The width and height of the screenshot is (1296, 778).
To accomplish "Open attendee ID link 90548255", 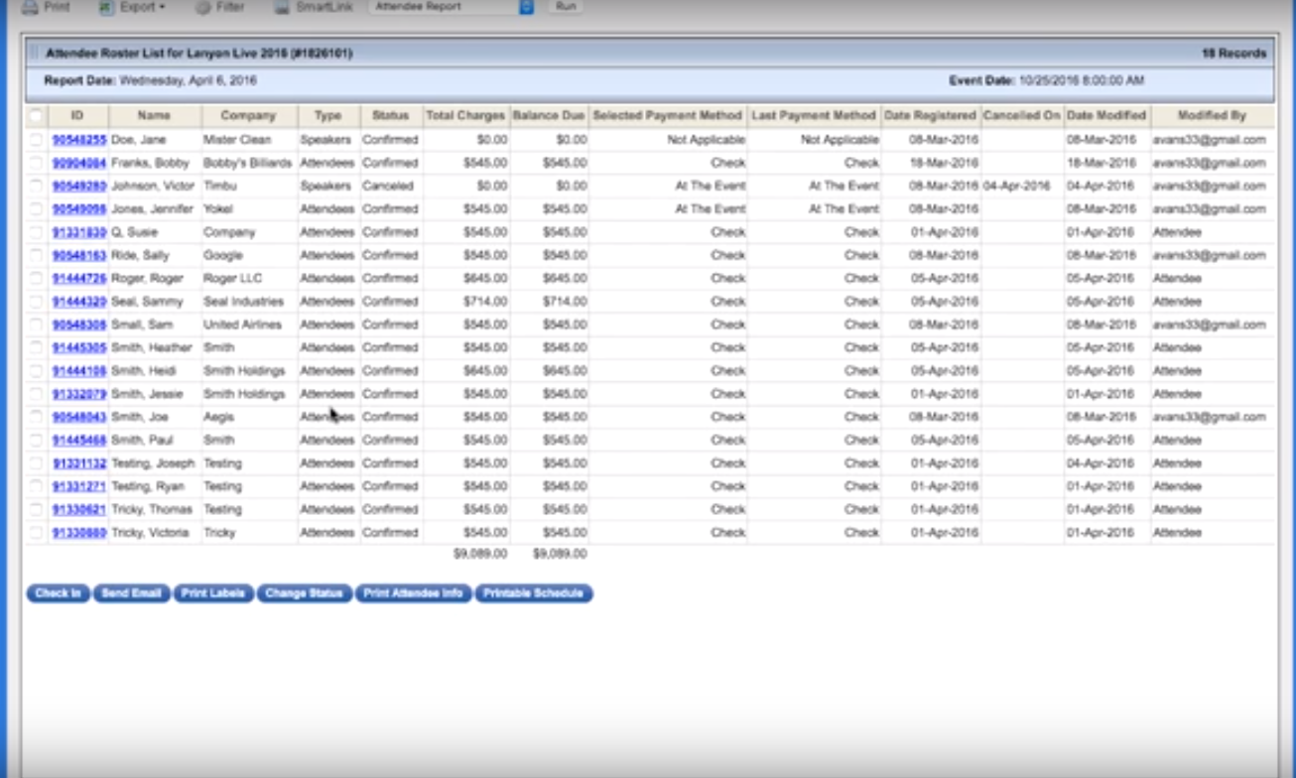I will coord(78,140).
